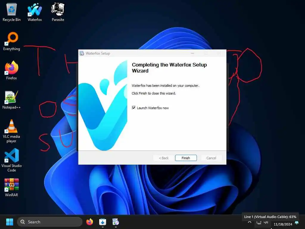The width and height of the screenshot is (305, 229).
Task: Click the taskbar Search box
Action: pos(50,222)
